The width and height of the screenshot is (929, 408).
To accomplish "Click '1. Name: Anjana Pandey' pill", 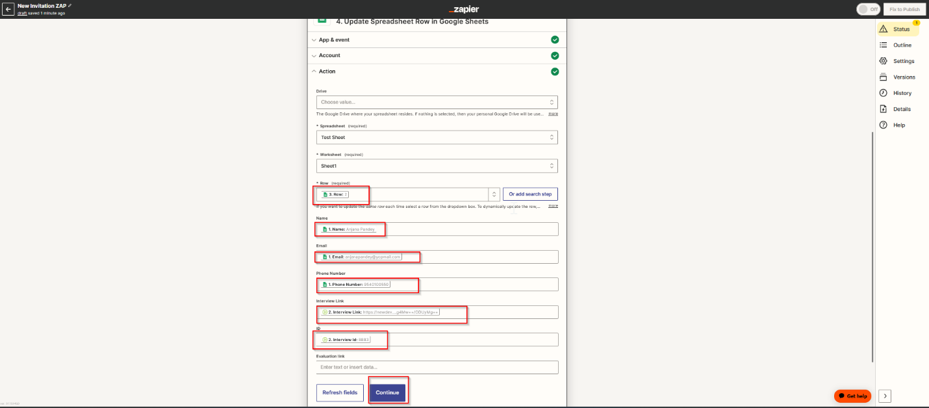I will pyautogui.click(x=349, y=229).
